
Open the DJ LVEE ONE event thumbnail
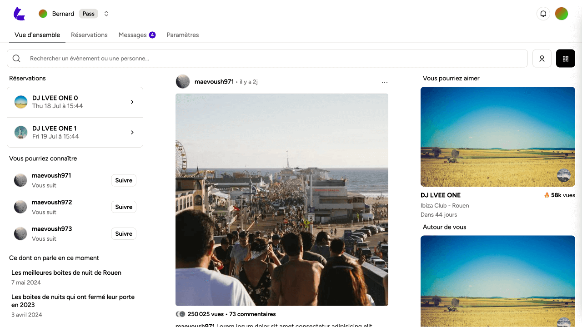tap(497, 137)
